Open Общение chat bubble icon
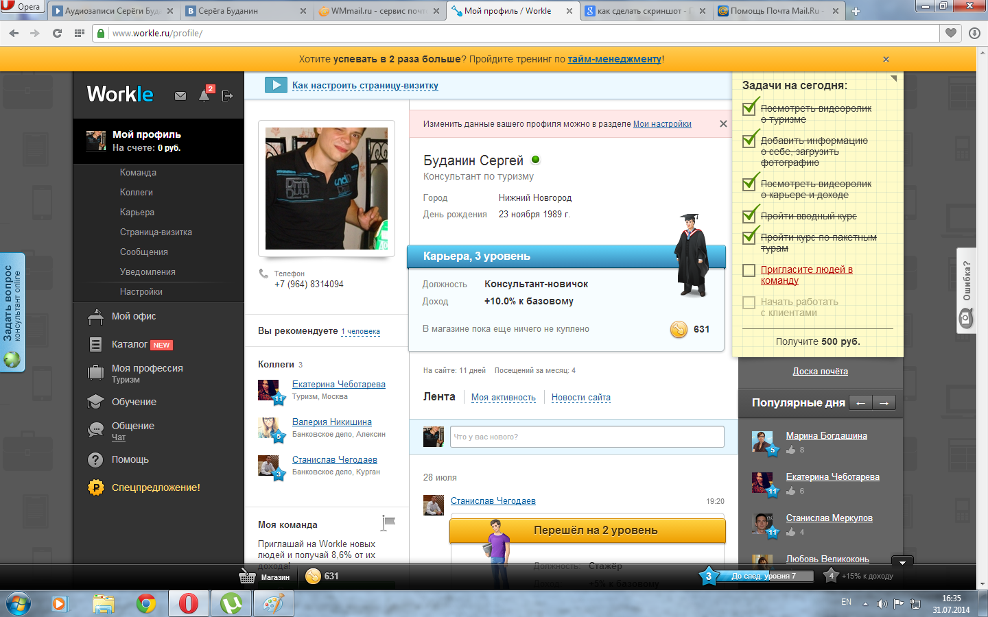The height and width of the screenshot is (617, 988). point(95,430)
